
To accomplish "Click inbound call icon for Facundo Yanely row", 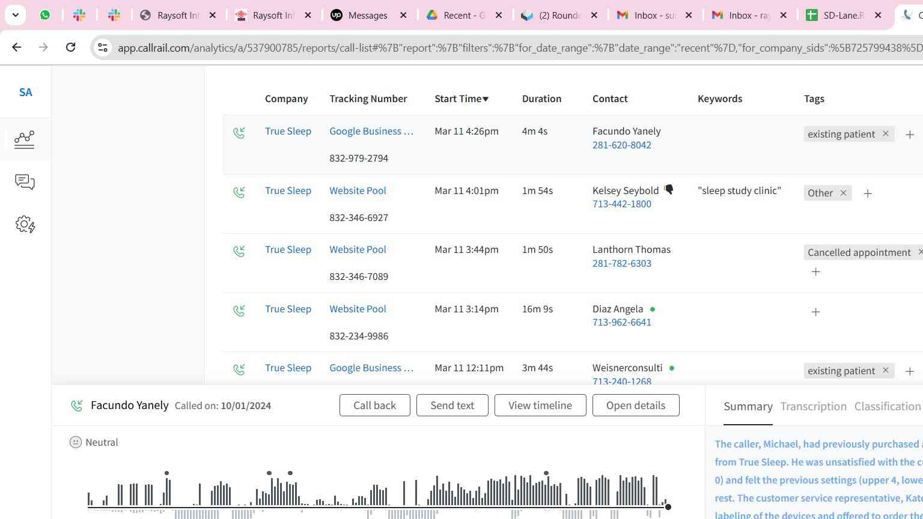I will pos(239,133).
